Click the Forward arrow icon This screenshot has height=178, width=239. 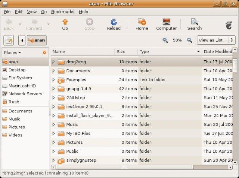tap(35, 22)
